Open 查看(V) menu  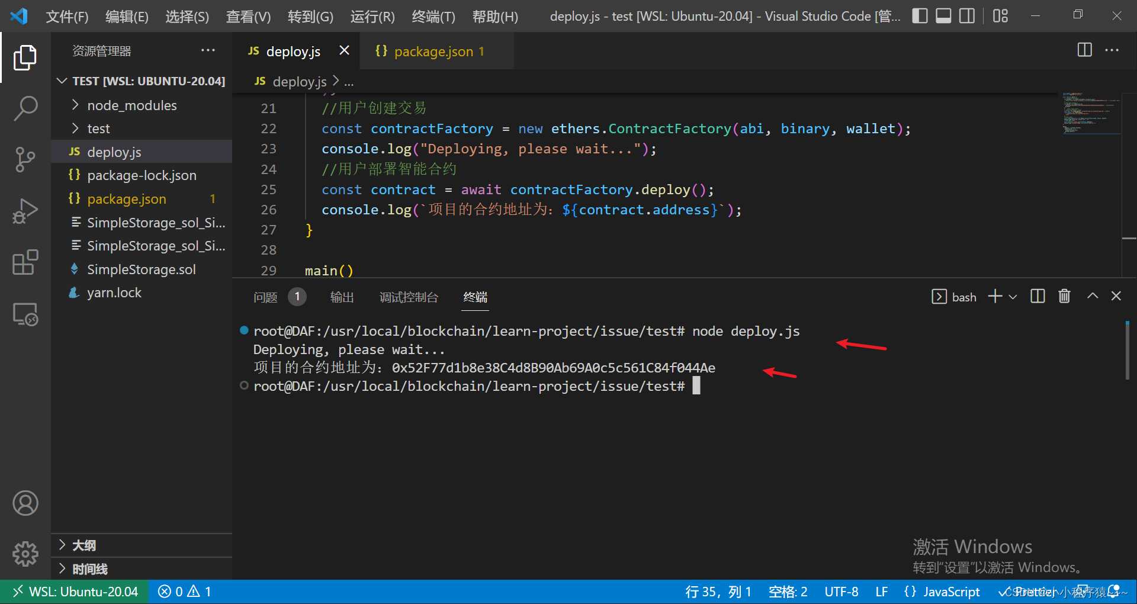(248, 17)
